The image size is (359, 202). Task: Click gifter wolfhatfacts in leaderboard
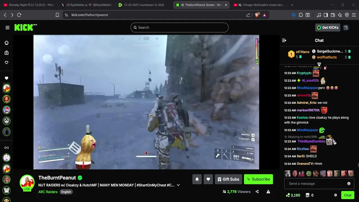point(327,57)
